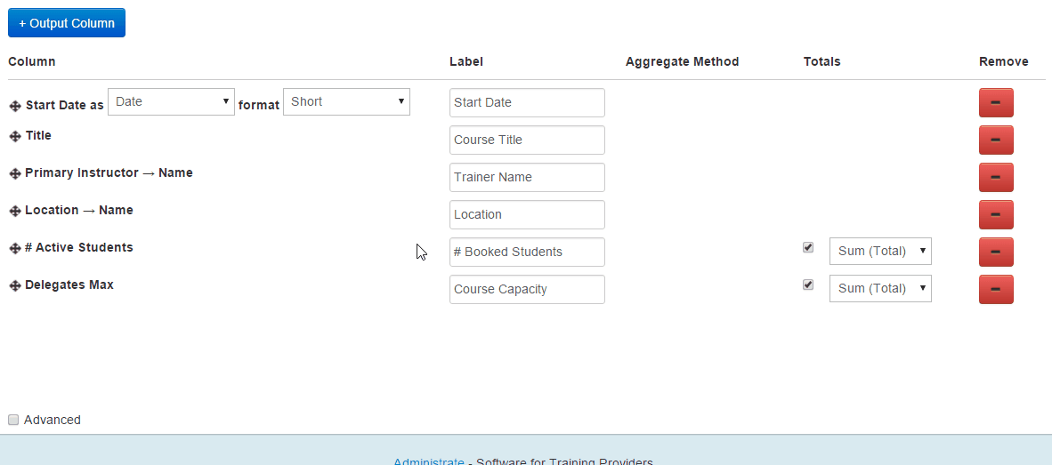
Task: Remove the Course Capacity column
Action: point(996,290)
